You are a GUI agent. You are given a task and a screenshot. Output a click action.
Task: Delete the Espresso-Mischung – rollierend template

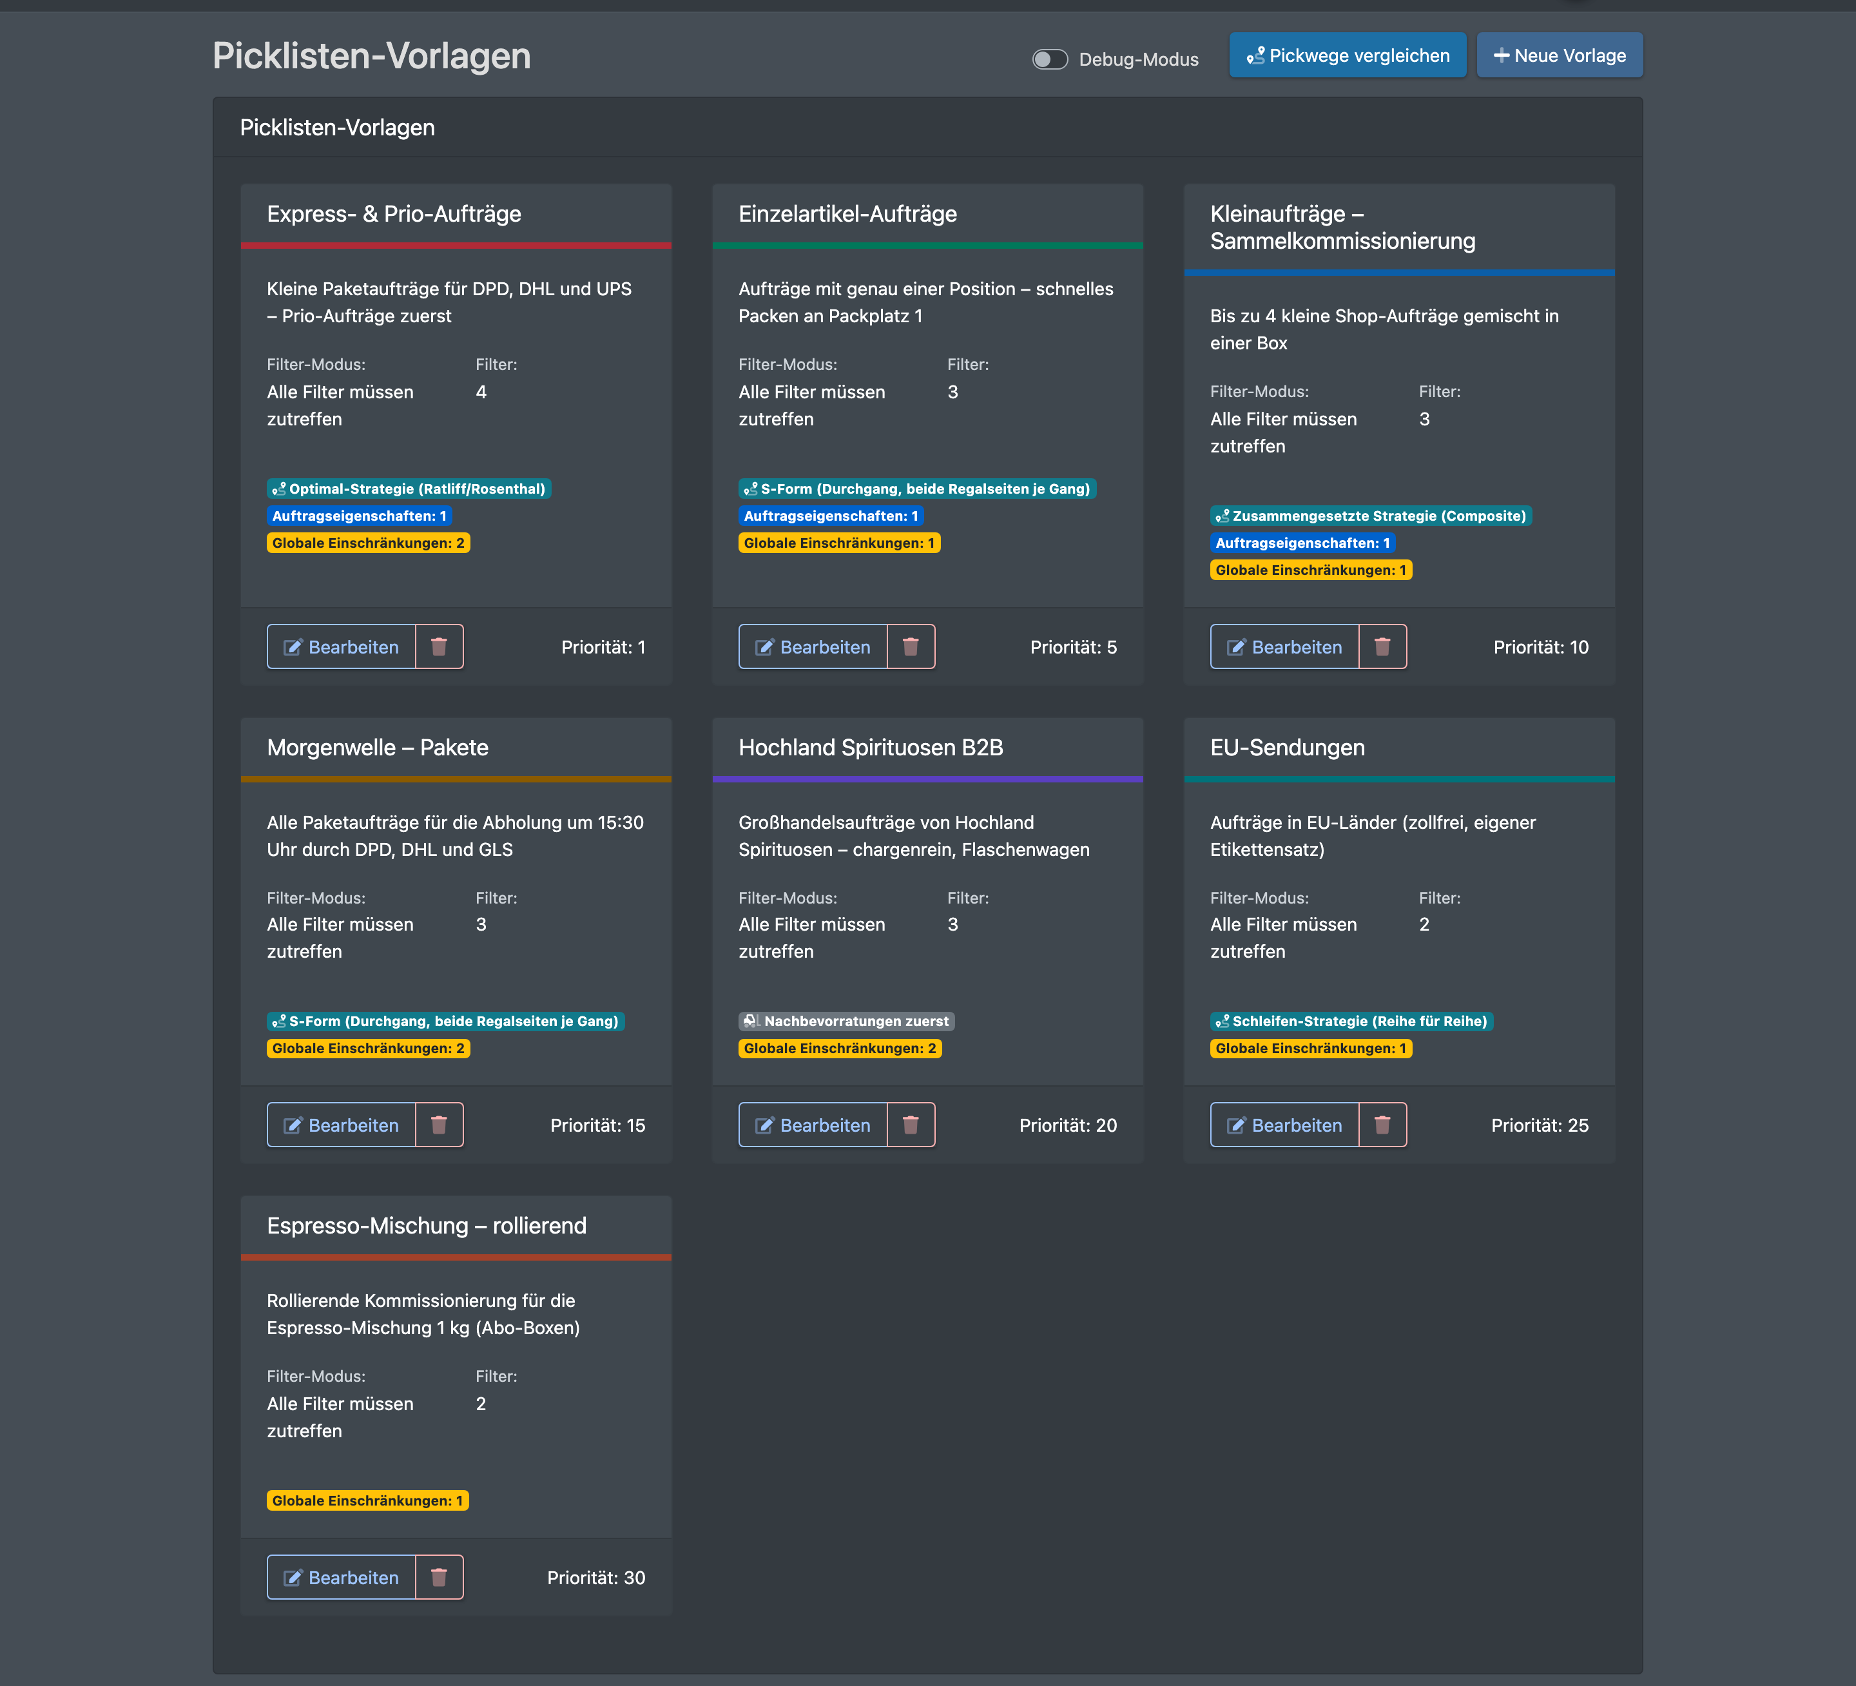click(439, 1577)
